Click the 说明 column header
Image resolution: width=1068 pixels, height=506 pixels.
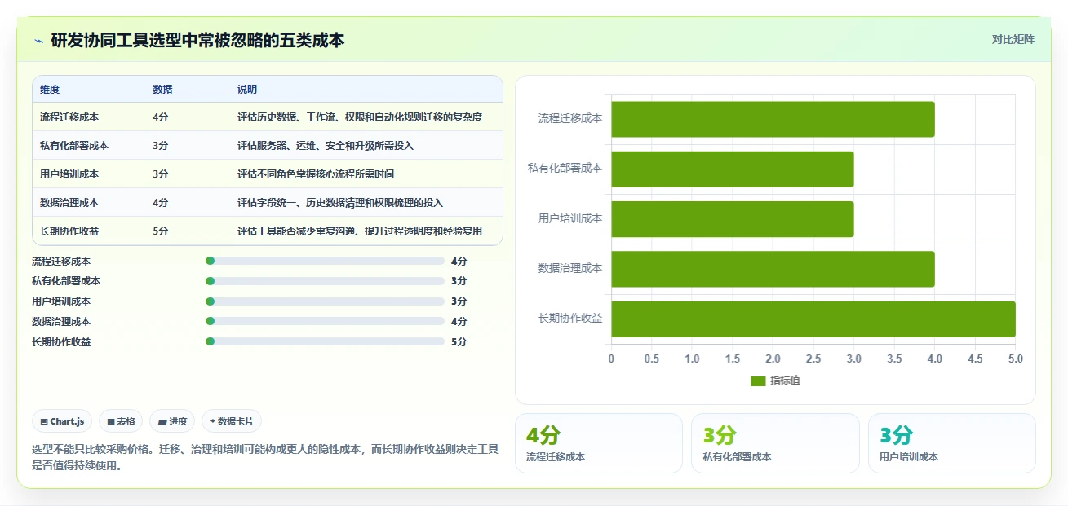click(x=247, y=90)
